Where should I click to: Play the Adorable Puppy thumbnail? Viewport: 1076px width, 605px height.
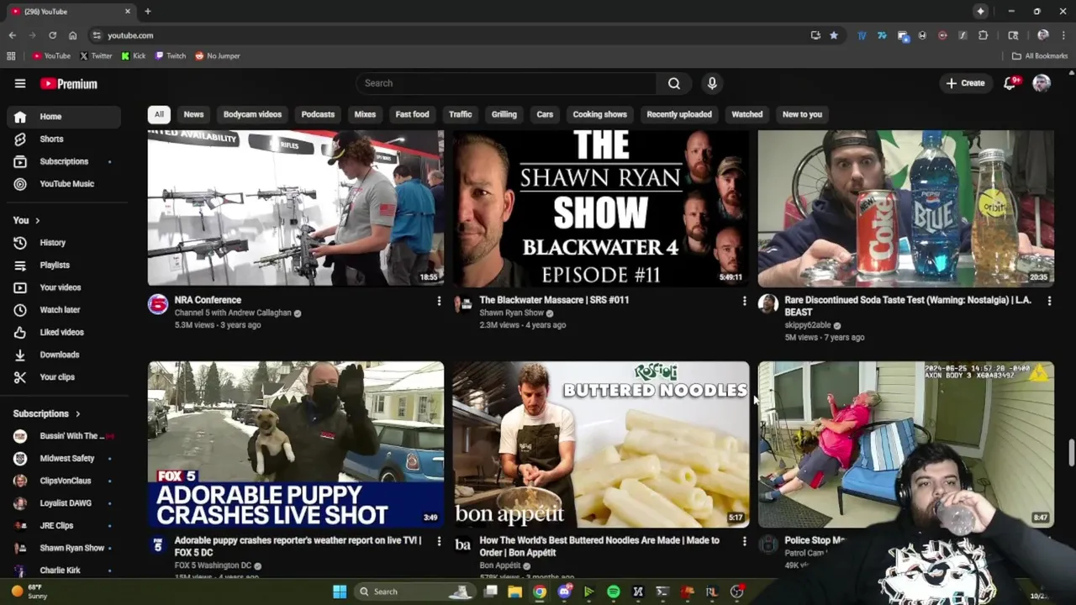[x=296, y=445]
